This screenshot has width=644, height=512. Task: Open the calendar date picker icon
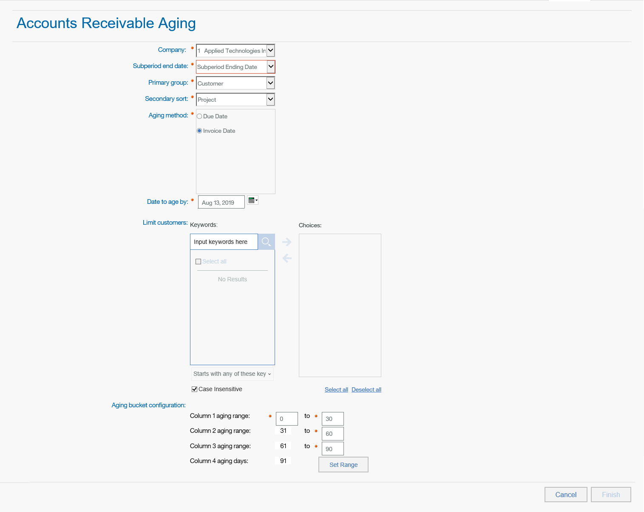coord(252,200)
